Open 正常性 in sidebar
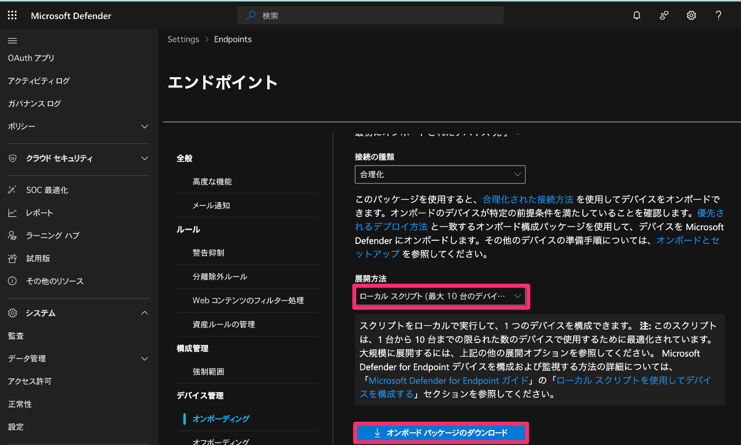 20,404
